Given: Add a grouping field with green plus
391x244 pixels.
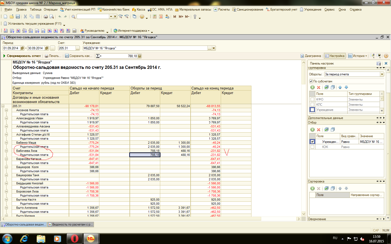Looking at the screenshot, I should (312, 87).
